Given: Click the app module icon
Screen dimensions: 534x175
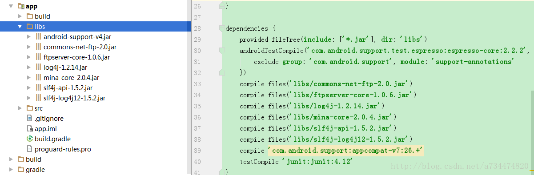Looking at the screenshot, I should click(x=20, y=6).
